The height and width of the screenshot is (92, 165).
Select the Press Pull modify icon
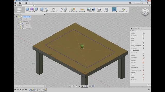pos(42,9)
